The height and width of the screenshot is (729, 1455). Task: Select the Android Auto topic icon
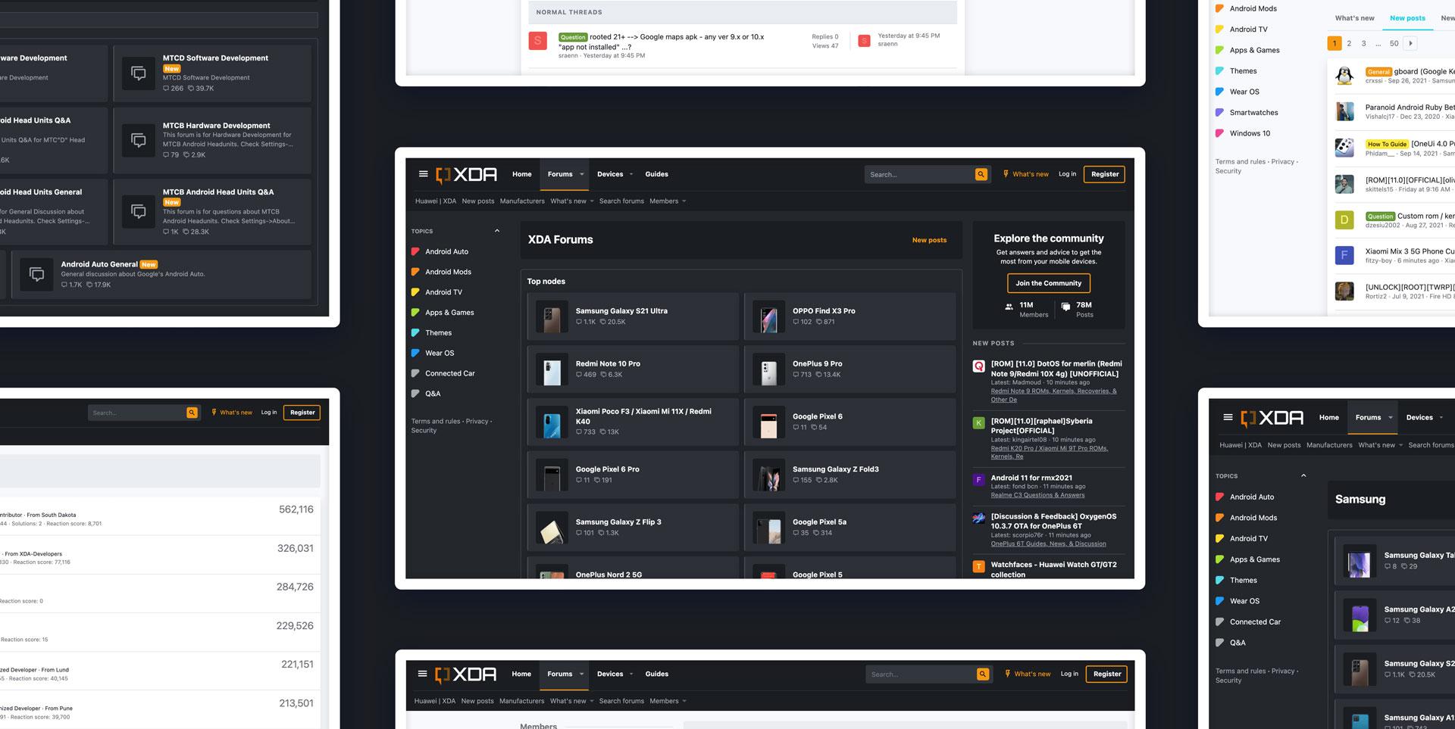416,251
